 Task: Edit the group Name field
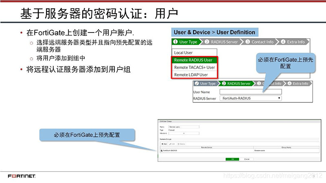click(x=184, y=127)
